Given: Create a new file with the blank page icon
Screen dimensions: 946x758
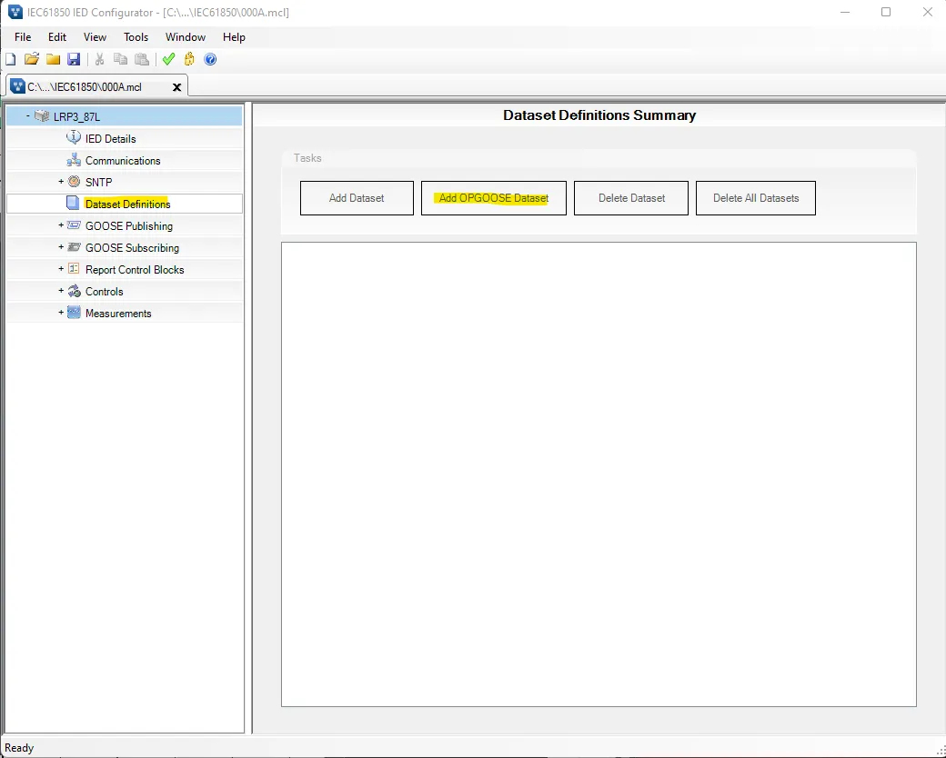Looking at the screenshot, I should 11,59.
